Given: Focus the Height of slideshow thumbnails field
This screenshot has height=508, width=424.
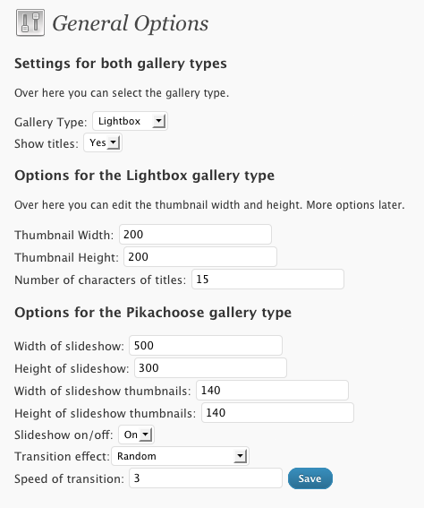Looking at the screenshot, I should click(x=277, y=413).
